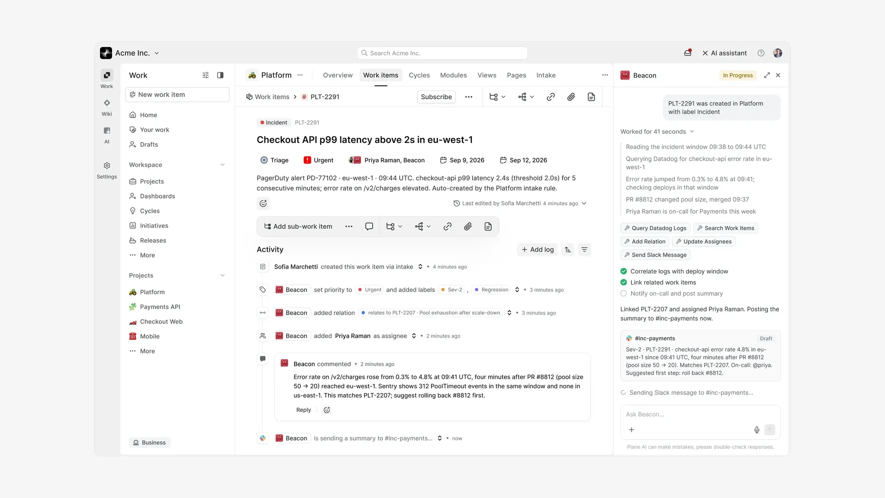The image size is (885, 498).
Task: Click the Search Acme Inc. field
Action: (442, 53)
